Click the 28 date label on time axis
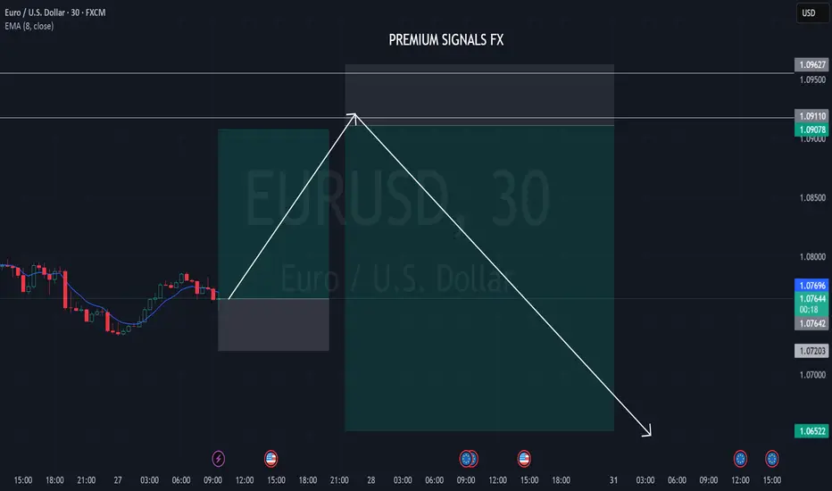 pyautogui.click(x=370, y=480)
